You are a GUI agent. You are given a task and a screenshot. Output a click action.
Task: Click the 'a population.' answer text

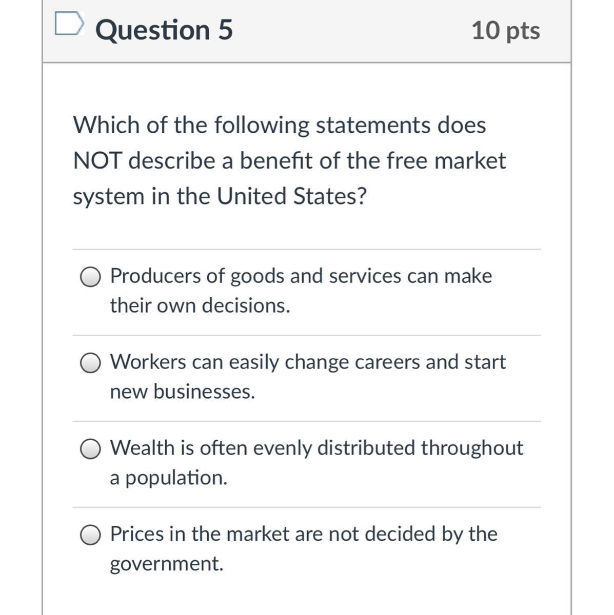coord(168,478)
